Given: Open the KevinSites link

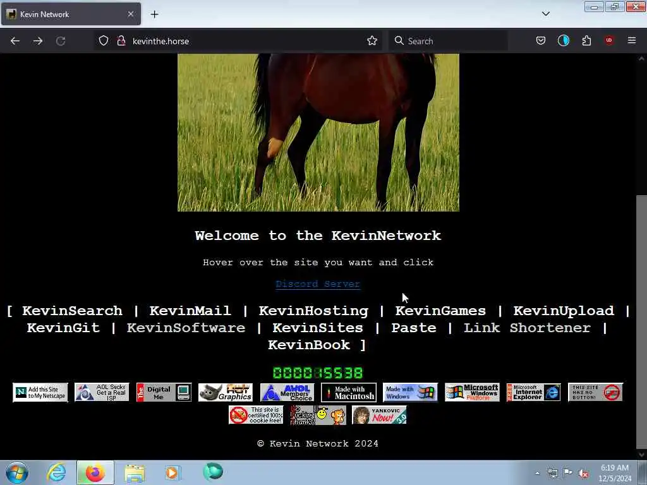Looking at the screenshot, I should point(318,328).
